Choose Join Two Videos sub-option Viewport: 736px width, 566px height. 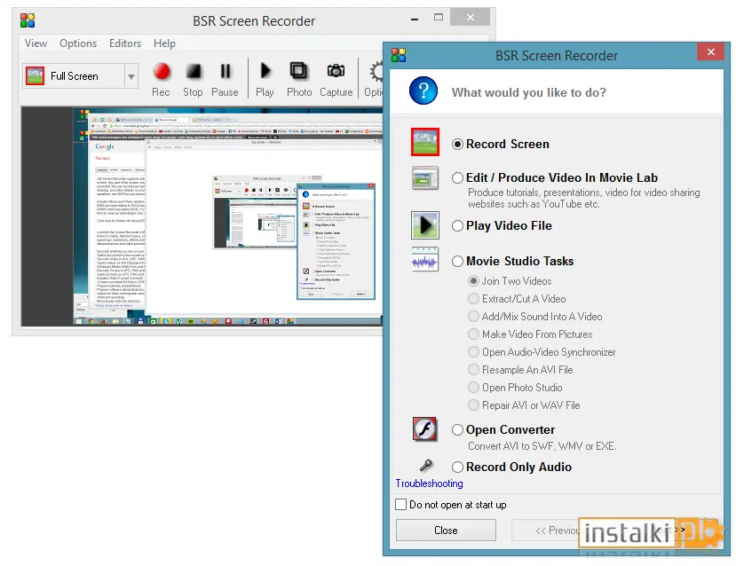coord(510,281)
